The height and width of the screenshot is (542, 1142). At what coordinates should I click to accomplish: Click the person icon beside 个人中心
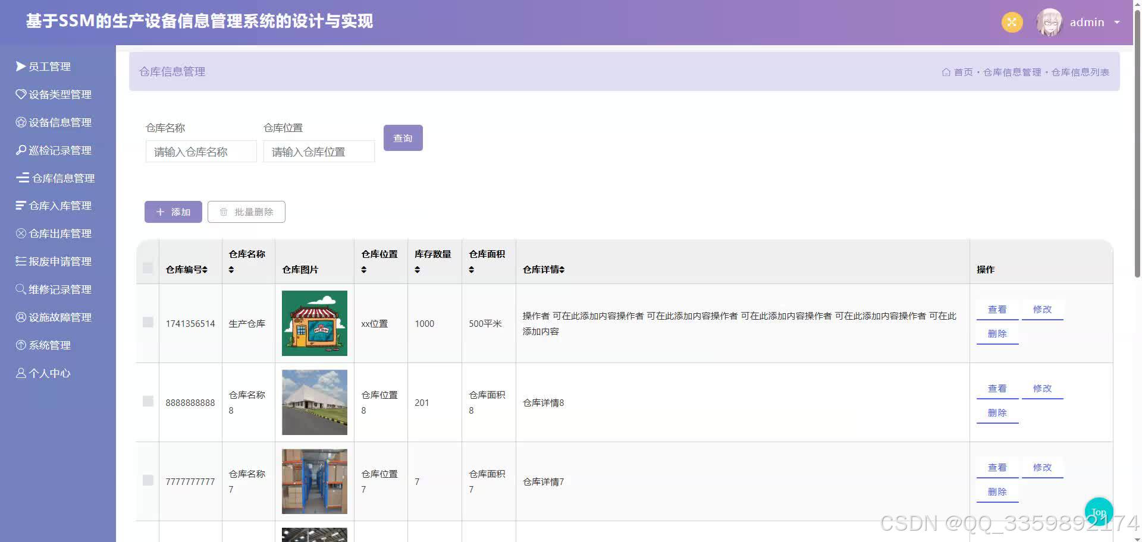click(x=21, y=373)
